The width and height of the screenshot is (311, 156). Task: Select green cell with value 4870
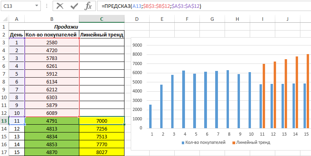pos(52,152)
